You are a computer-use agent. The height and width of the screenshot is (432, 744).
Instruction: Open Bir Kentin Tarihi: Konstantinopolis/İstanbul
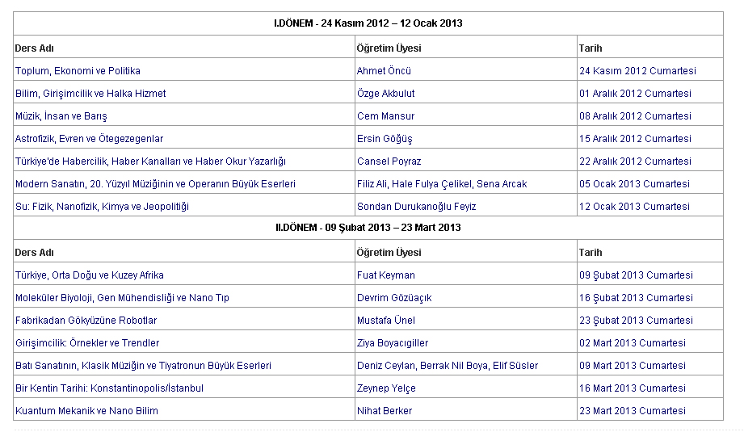[109, 388]
